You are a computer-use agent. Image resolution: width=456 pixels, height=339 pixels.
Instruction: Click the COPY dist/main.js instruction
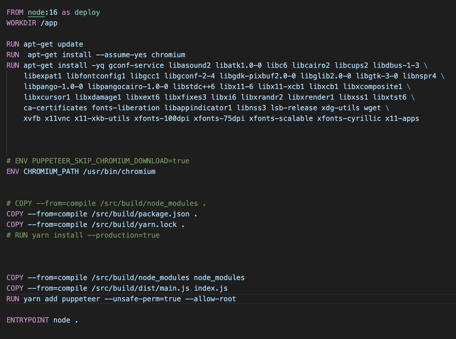tap(116, 288)
